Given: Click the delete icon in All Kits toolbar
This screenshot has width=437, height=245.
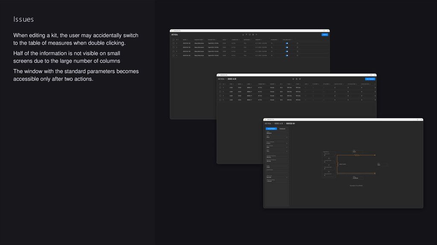Looking at the screenshot, I should coord(253,35).
